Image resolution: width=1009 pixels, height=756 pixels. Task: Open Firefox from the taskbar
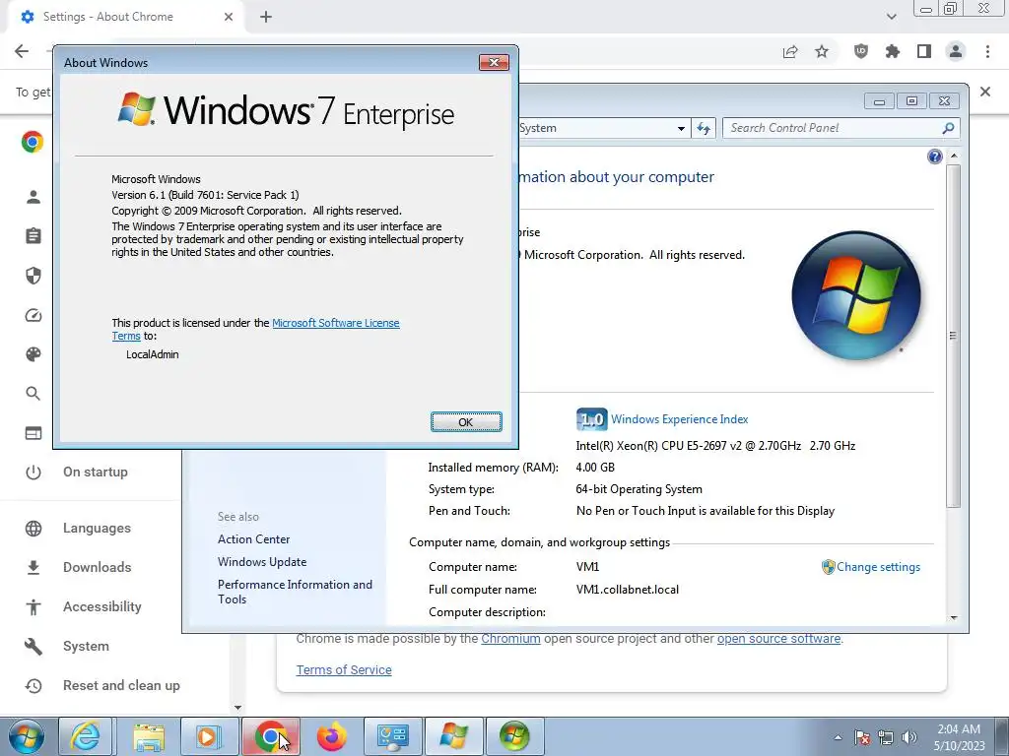point(332,736)
